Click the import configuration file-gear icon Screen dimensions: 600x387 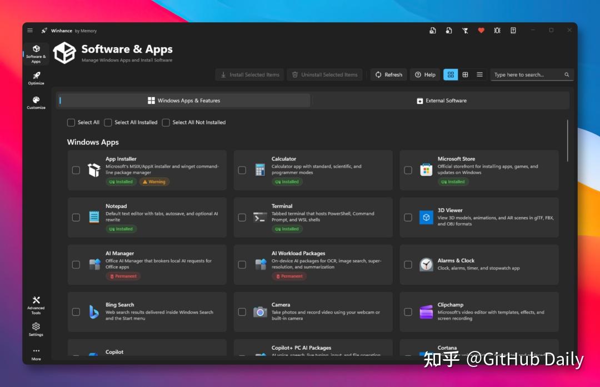tap(449, 31)
